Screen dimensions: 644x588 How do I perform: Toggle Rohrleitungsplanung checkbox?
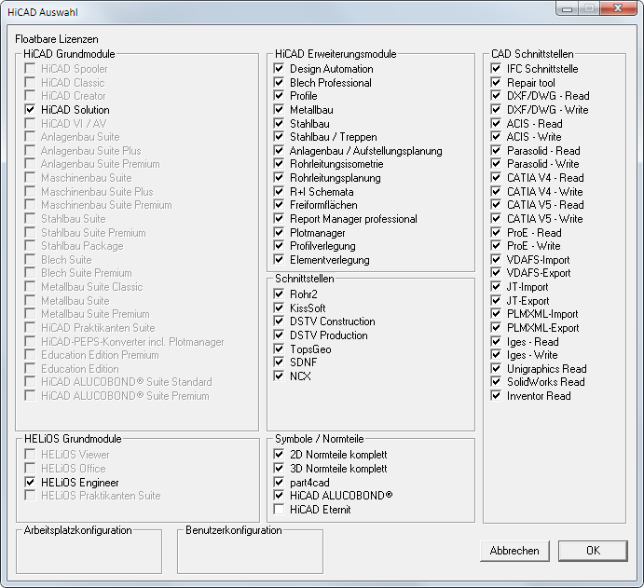[279, 178]
